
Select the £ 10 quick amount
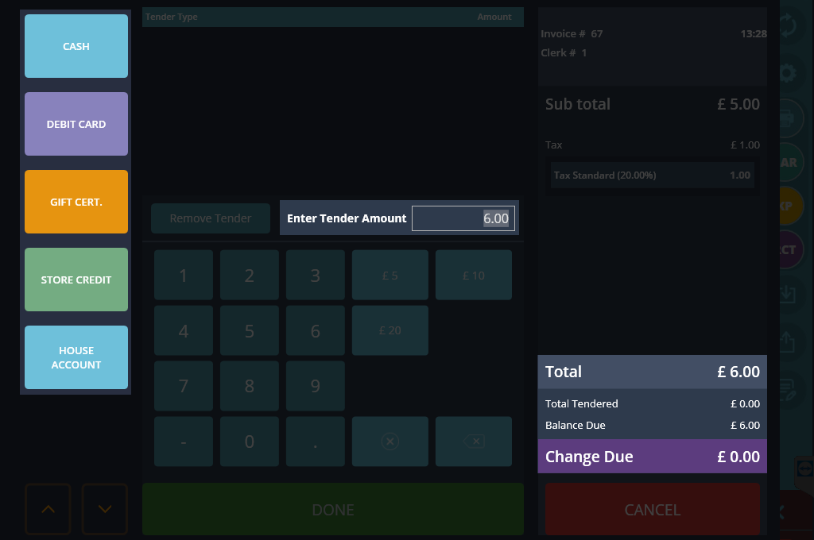point(474,275)
